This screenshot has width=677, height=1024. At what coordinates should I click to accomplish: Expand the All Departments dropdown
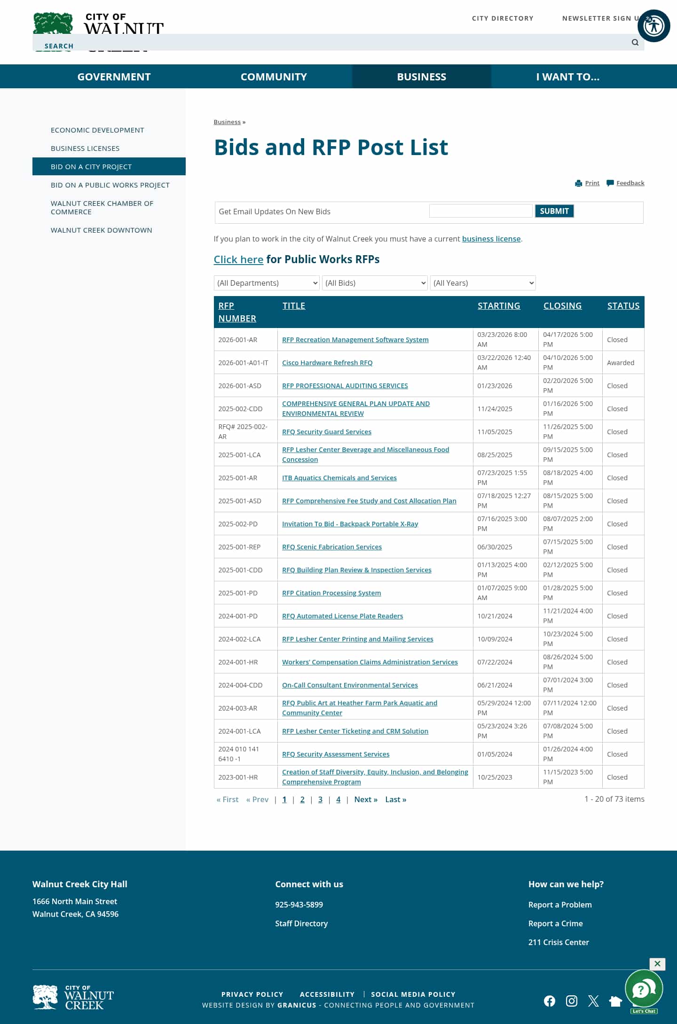coord(267,283)
